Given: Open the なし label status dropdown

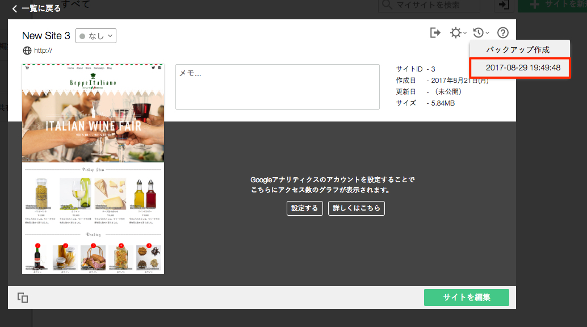Looking at the screenshot, I should click(96, 36).
